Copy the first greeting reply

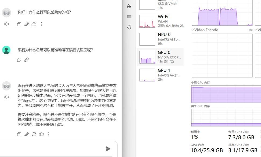[19, 24]
